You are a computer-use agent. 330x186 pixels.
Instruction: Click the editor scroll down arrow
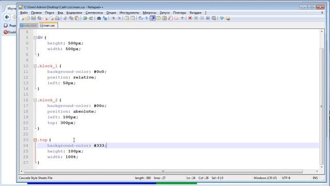click(x=321, y=167)
